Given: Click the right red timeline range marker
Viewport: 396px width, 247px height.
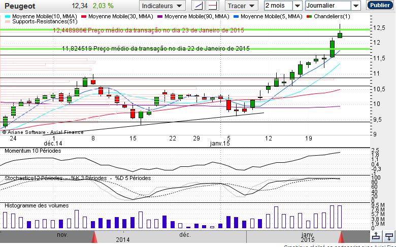Looking at the screenshot, I should pos(341,237).
